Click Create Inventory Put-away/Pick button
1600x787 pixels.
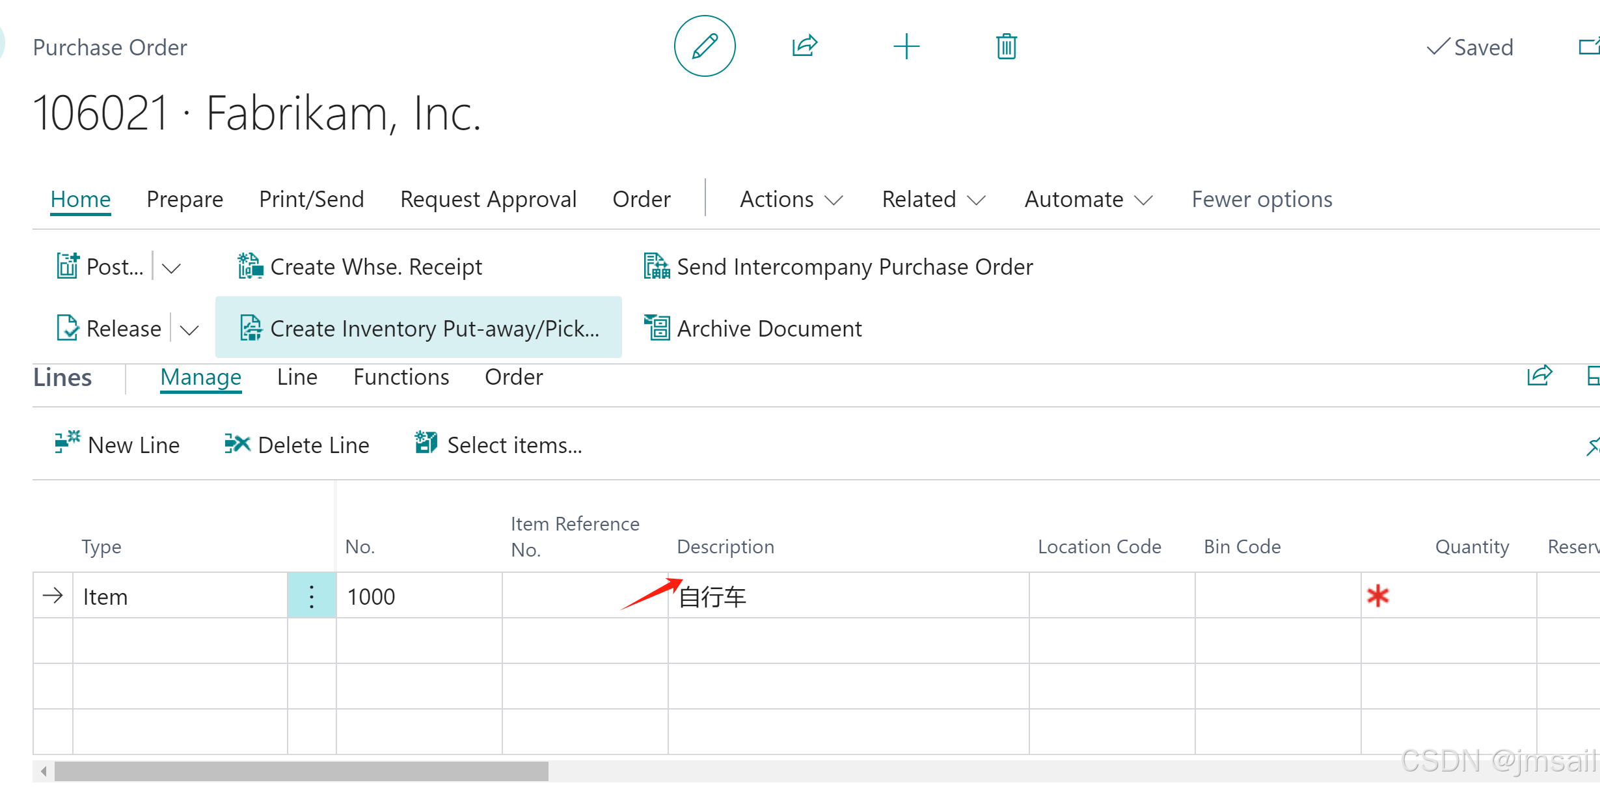[x=418, y=329]
